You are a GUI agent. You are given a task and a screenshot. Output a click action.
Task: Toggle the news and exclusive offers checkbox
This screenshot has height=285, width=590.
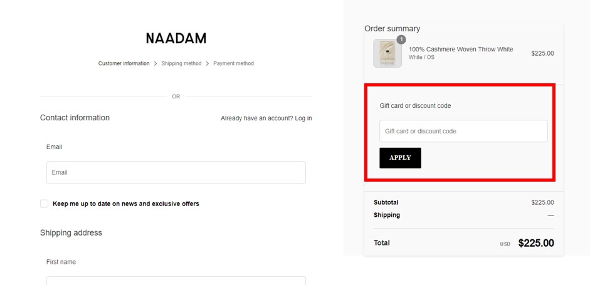click(45, 204)
